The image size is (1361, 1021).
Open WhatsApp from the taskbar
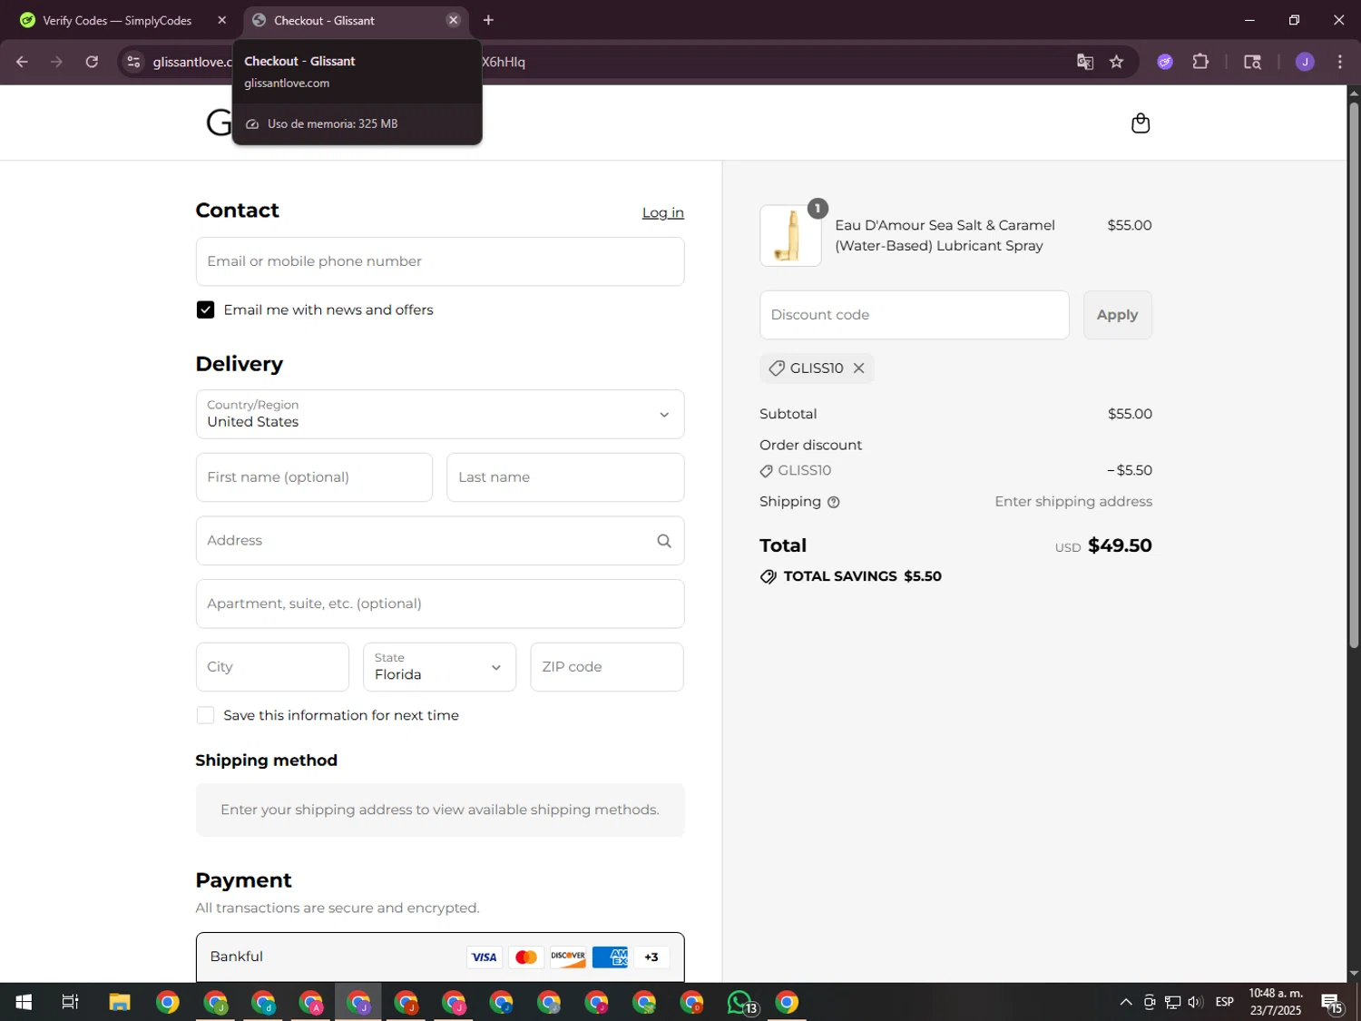[740, 1002]
